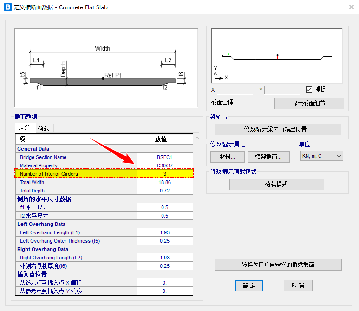359x311 pixels.
Task: Toggle the 捕捉 snap checkbox
Action: pos(309,89)
